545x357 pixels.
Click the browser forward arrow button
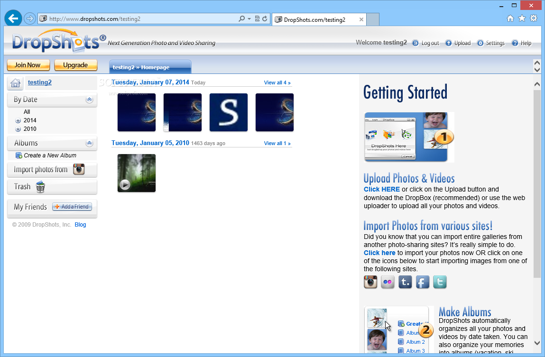(x=30, y=18)
